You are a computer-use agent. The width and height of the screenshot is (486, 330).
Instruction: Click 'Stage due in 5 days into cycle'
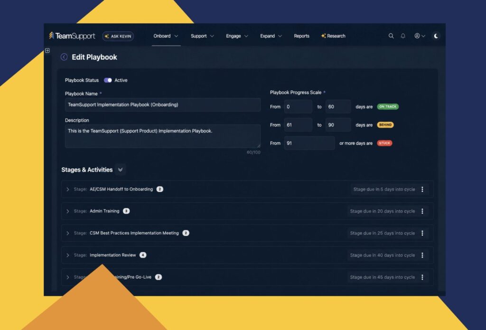point(384,189)
